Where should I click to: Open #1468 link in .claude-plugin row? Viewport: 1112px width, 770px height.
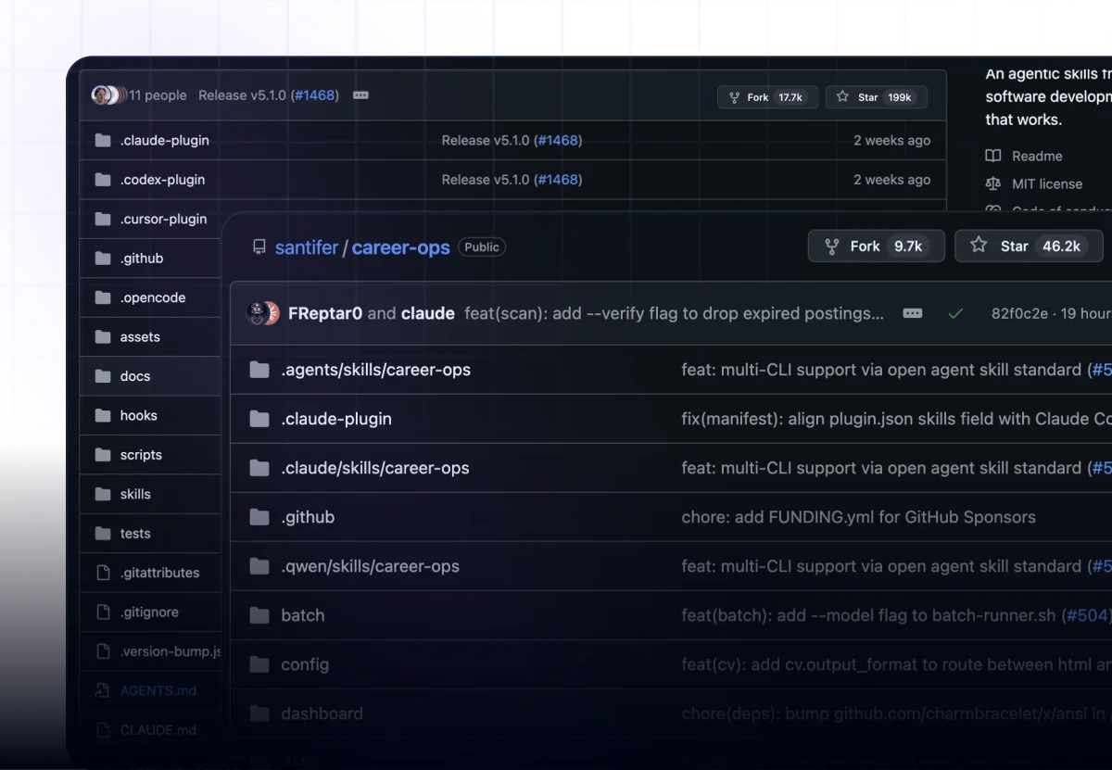[x=558, y=141]
